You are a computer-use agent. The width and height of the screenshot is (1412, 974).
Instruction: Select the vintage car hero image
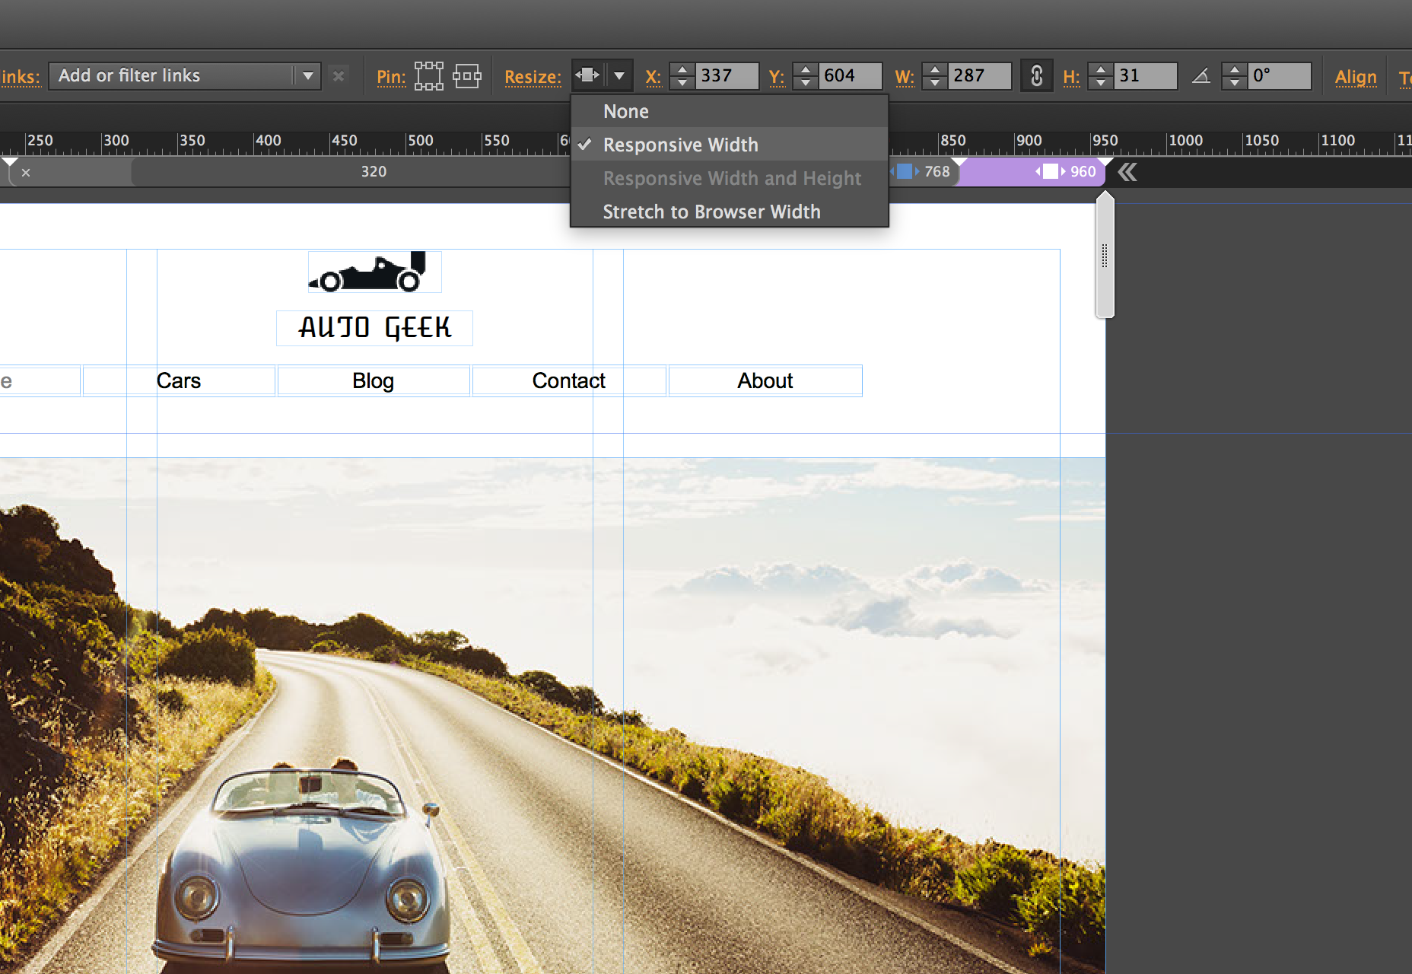coord(552,715)
